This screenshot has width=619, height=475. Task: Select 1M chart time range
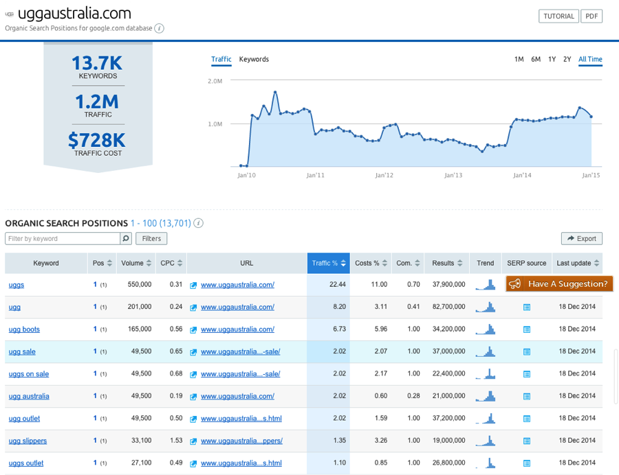pyautogui.click(x=519, y=59)
